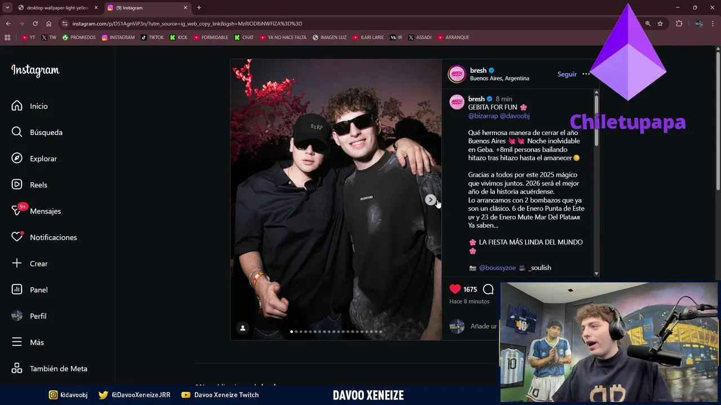This screenshot has width=721, height=405.
Task: Click the Instagram logo
Action: 35,70
